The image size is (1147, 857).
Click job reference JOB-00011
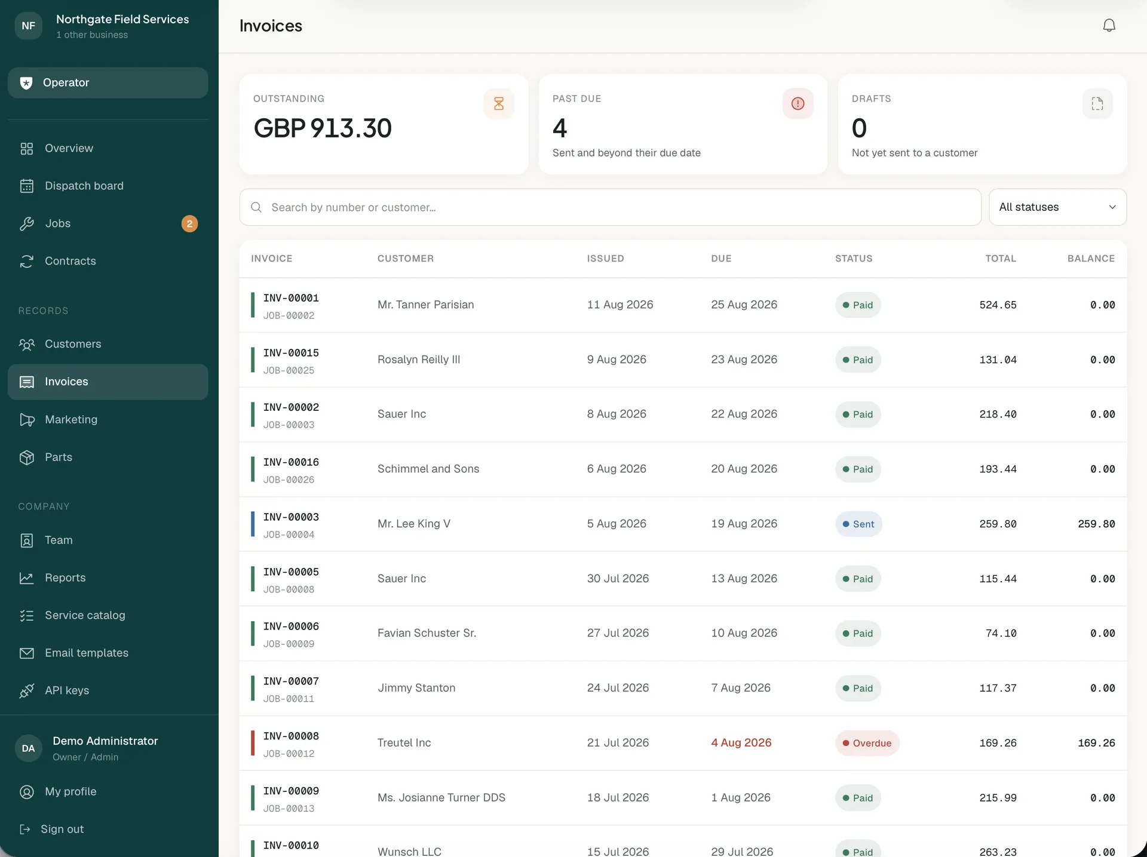(x=289, y=699)
